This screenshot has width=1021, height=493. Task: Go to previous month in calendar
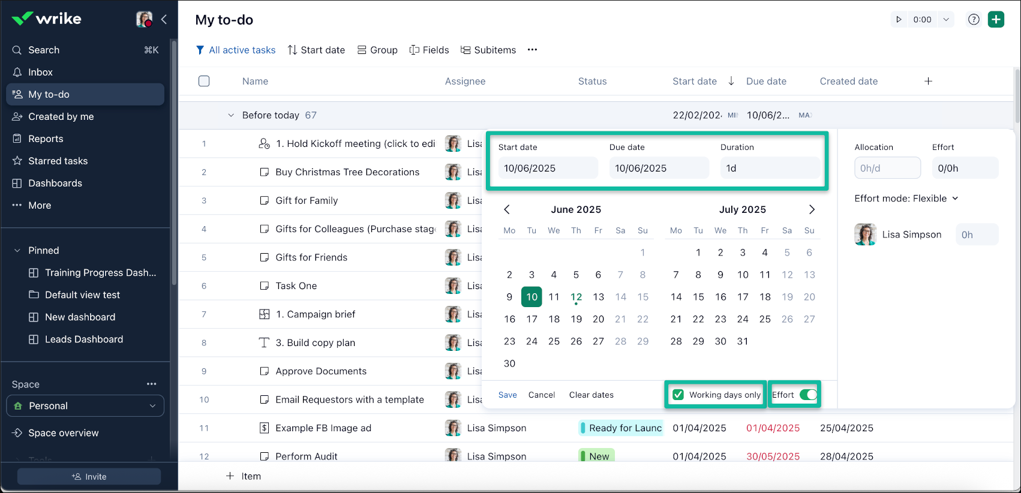point(507,209)
